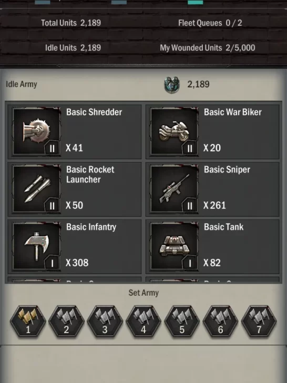Activate Set Army slot 7
Screen dimensions: 287x383
[x=259, y=321]
